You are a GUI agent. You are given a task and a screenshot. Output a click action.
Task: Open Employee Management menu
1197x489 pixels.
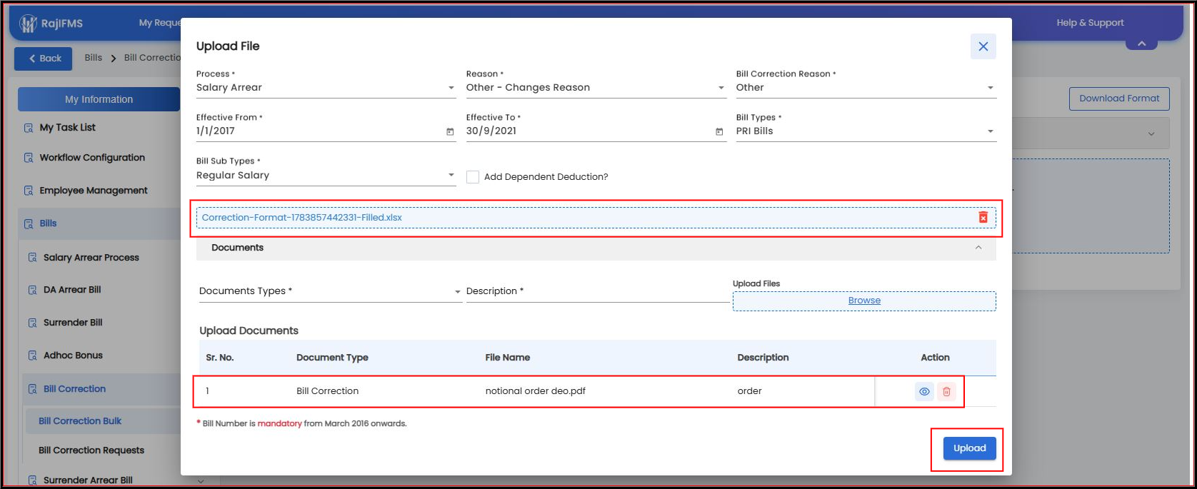click(x=94, y=191)
